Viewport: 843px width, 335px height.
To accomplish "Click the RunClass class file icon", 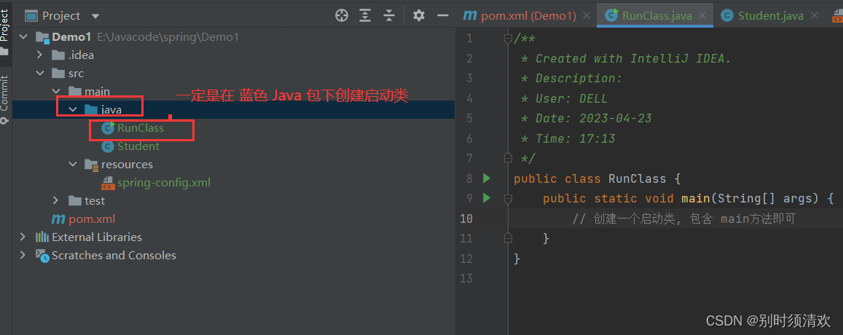I will coord(108,128).
